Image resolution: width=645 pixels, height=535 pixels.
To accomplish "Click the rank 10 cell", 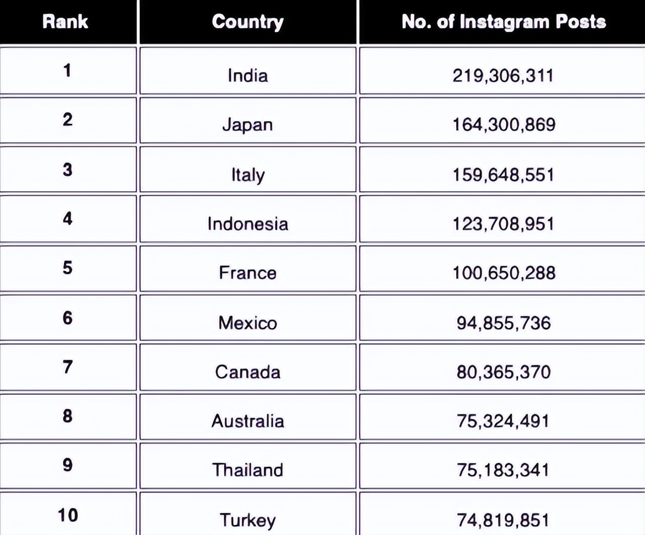I will (x=68, y=513).
